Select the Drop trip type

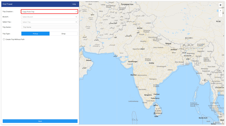pos(63,34)
